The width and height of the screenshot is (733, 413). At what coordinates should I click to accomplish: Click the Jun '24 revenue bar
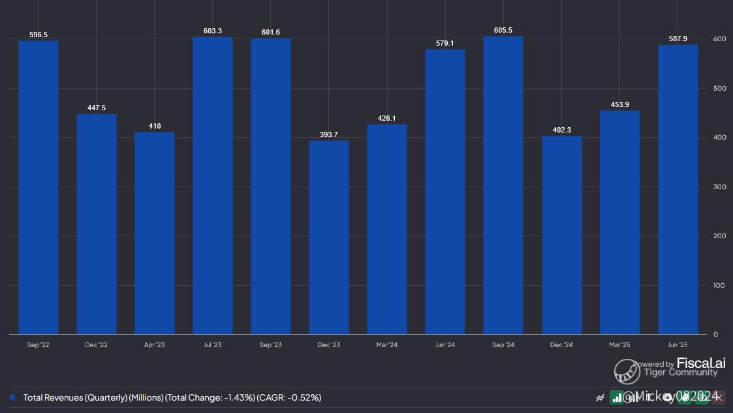(445, 192)
